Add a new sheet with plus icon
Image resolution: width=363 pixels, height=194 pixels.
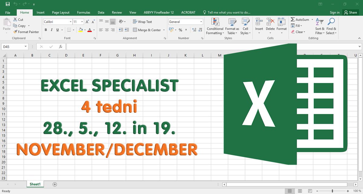[55, 184]
